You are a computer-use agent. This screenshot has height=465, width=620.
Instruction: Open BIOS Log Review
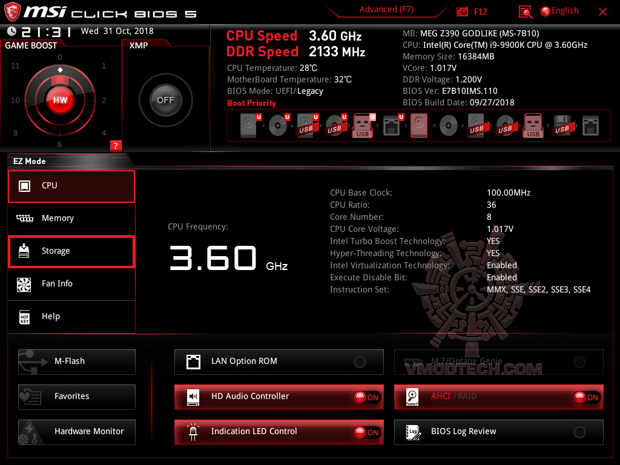[x=498, y=432]
